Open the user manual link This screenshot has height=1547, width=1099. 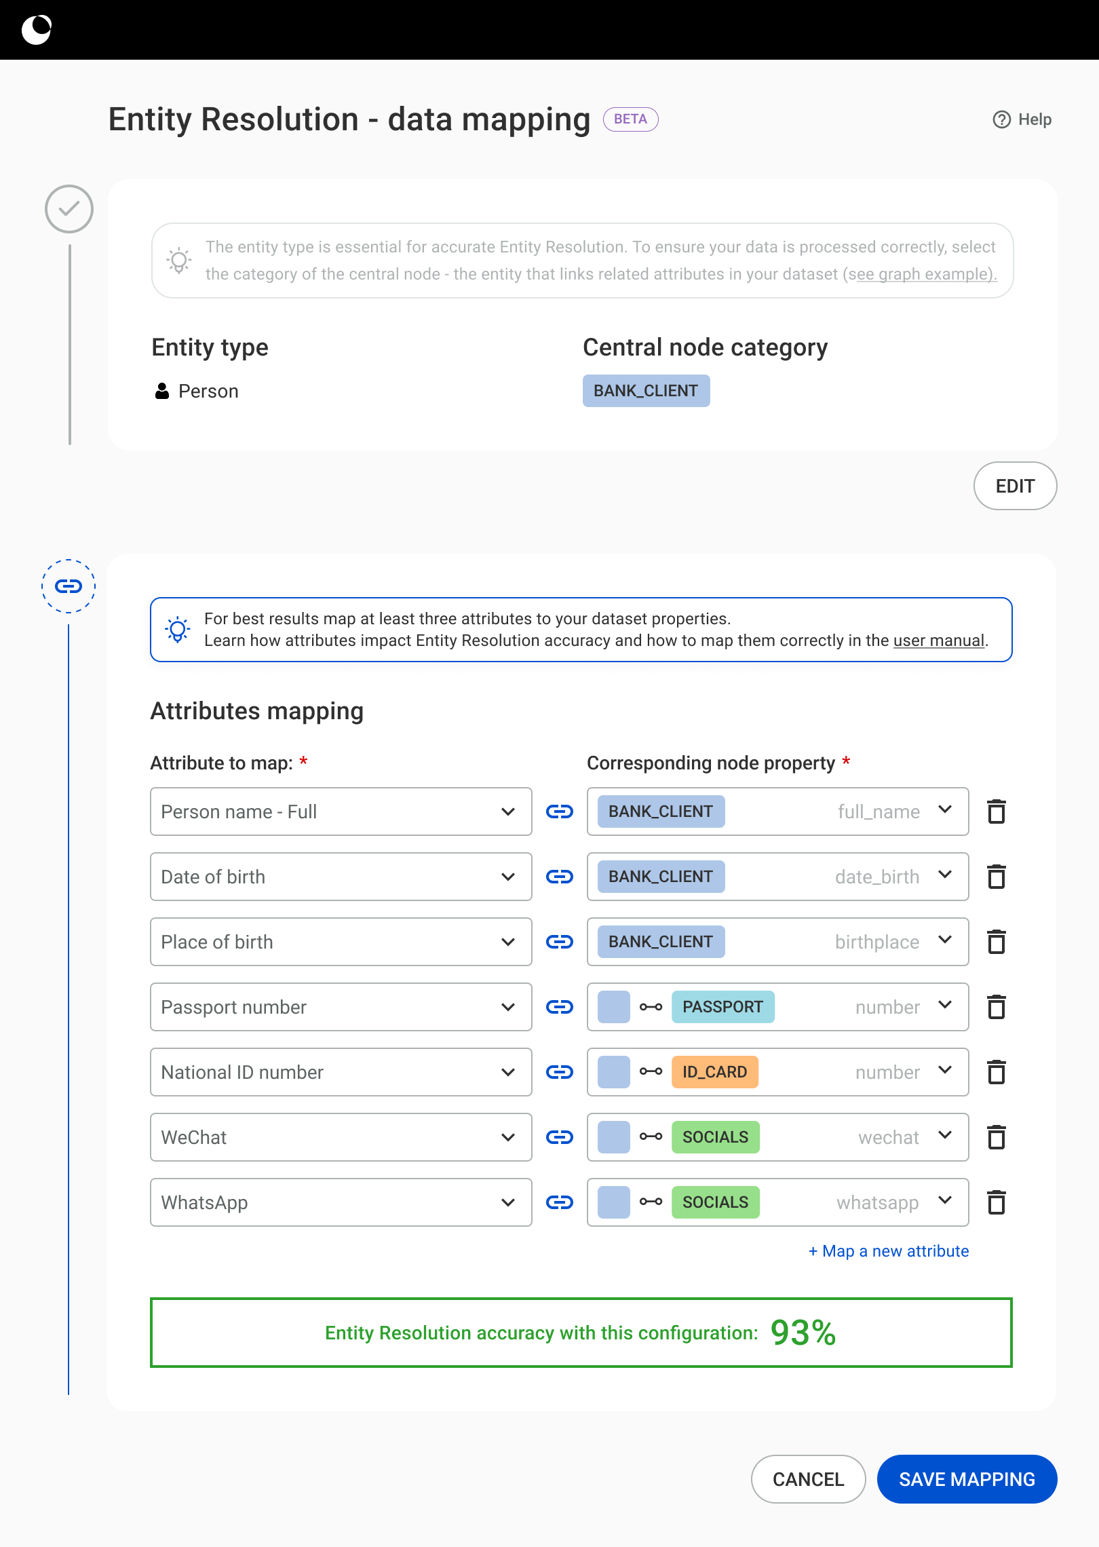tap(939, 641)
